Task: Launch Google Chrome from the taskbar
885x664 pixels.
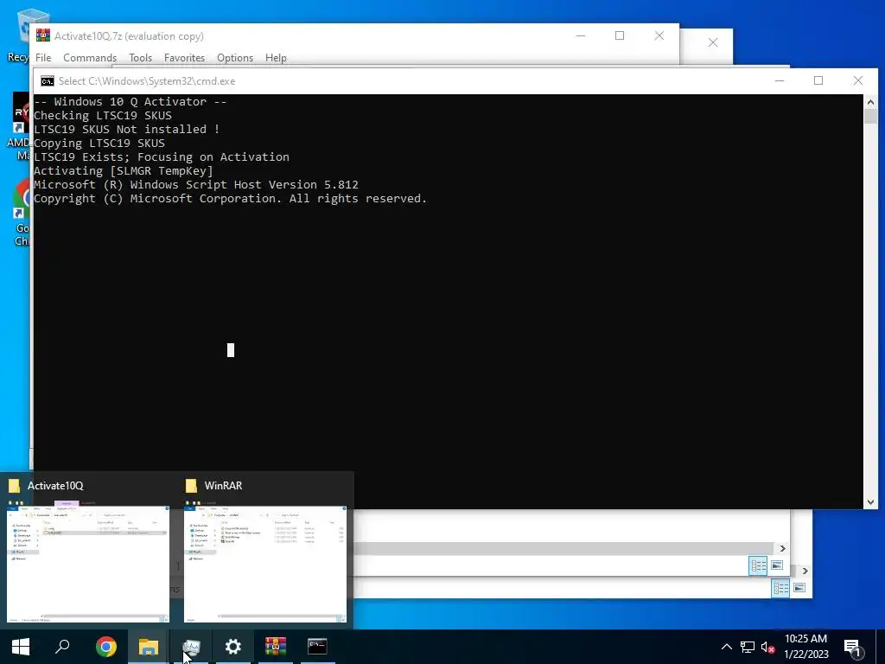Action: tap(105, 647)
